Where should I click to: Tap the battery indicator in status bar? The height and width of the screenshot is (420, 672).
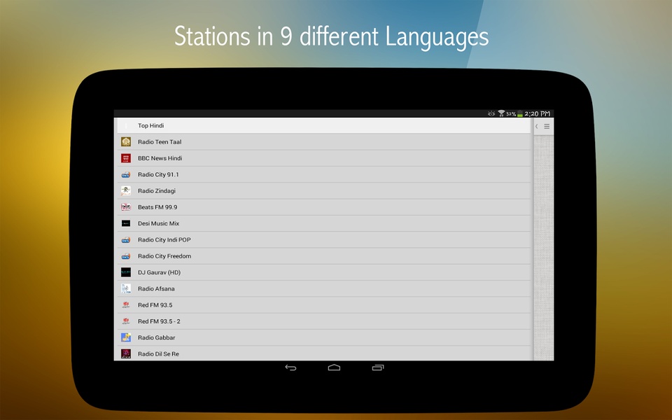[520, 113]
